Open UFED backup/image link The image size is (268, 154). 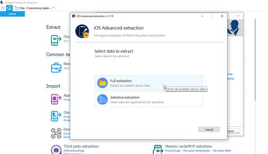tap(74, 151)
